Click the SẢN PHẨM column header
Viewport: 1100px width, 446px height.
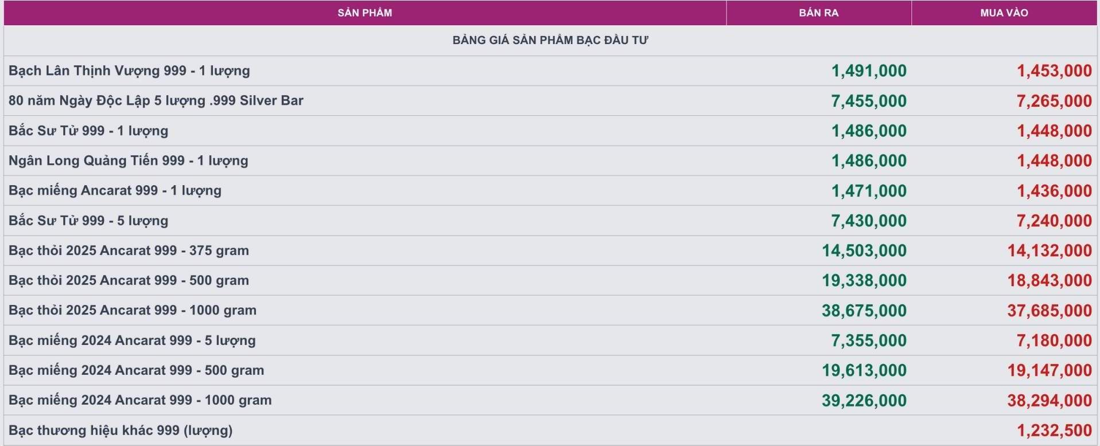[x=365, y=13]
